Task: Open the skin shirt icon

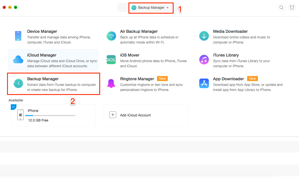Action: (292, 7)
